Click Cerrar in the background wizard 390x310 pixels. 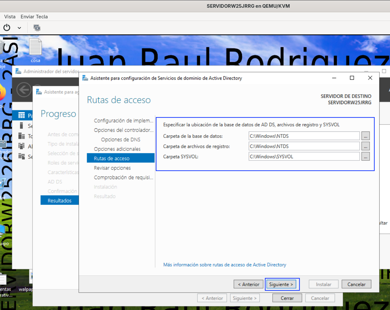287,298
